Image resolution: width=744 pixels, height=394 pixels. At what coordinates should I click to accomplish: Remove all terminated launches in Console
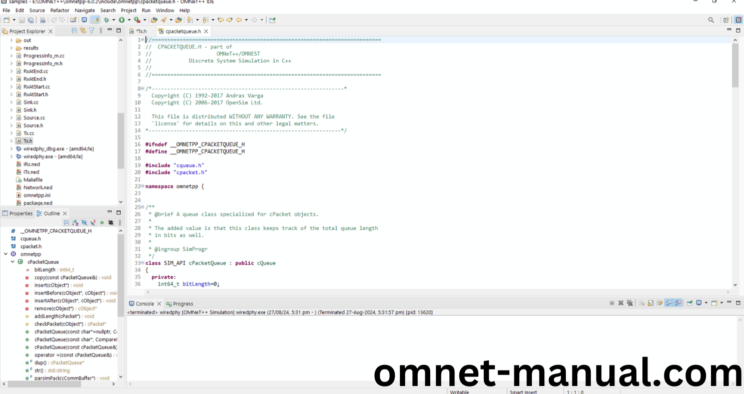point(629,303)
